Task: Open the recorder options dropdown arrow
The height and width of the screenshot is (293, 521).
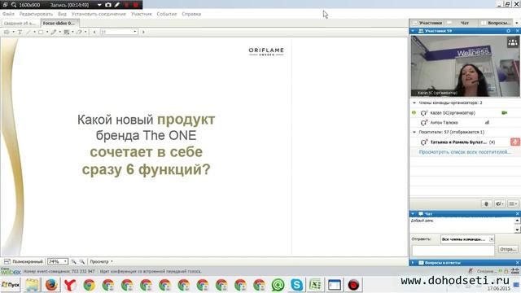Action: point(99,5)
